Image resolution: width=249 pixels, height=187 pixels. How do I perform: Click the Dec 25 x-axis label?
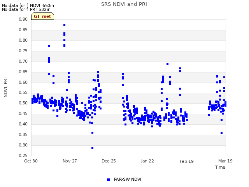point(109,161)
